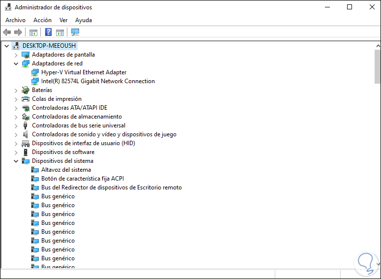Expand Colas de impresión
Viewport: 381px width, 279px height.
[16, 99]
